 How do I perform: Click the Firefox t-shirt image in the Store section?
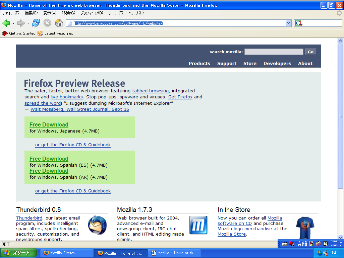coord(305,228)
